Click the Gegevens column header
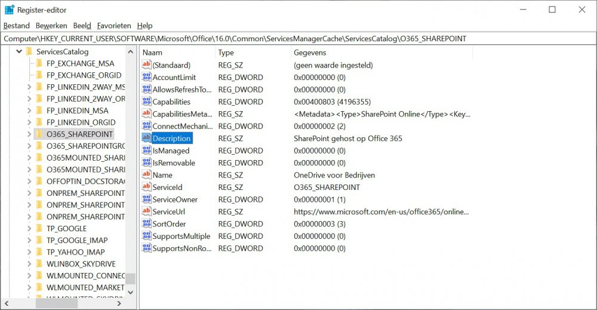This screenshot has height=310, width=597. coord(382,53)
